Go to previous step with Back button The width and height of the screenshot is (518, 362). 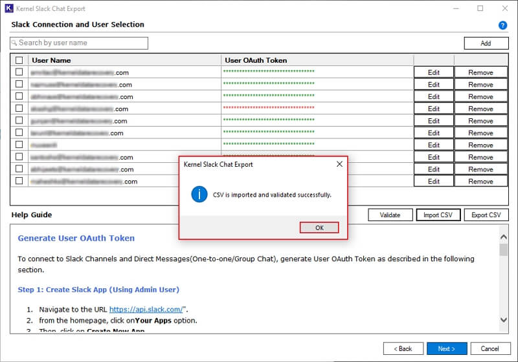coord(403,348)
